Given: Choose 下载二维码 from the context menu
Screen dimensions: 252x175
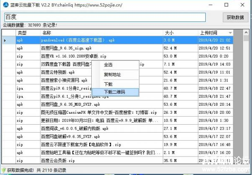Looking at the screenshot, I should pos(115,92).
